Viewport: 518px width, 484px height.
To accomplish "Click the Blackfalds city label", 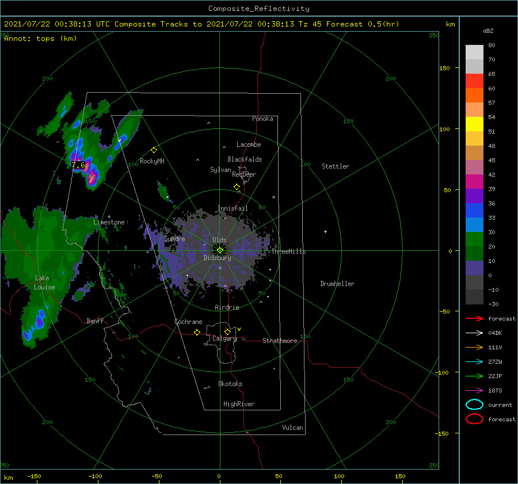I will 245,159.
